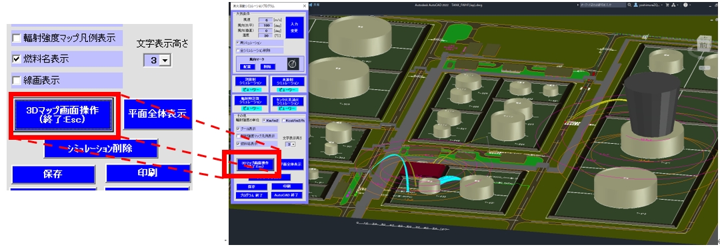
Task: Enable 輻射強度マップ凡例表示 checkbox in enlarged panel
Action: pos(17,38)
